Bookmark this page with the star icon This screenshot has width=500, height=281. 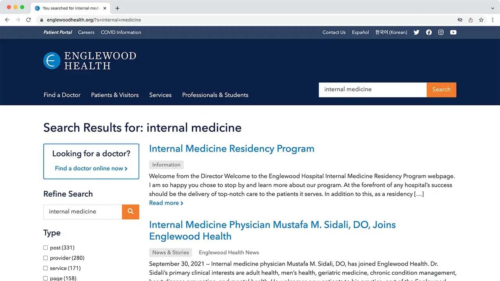click(481, 20)
